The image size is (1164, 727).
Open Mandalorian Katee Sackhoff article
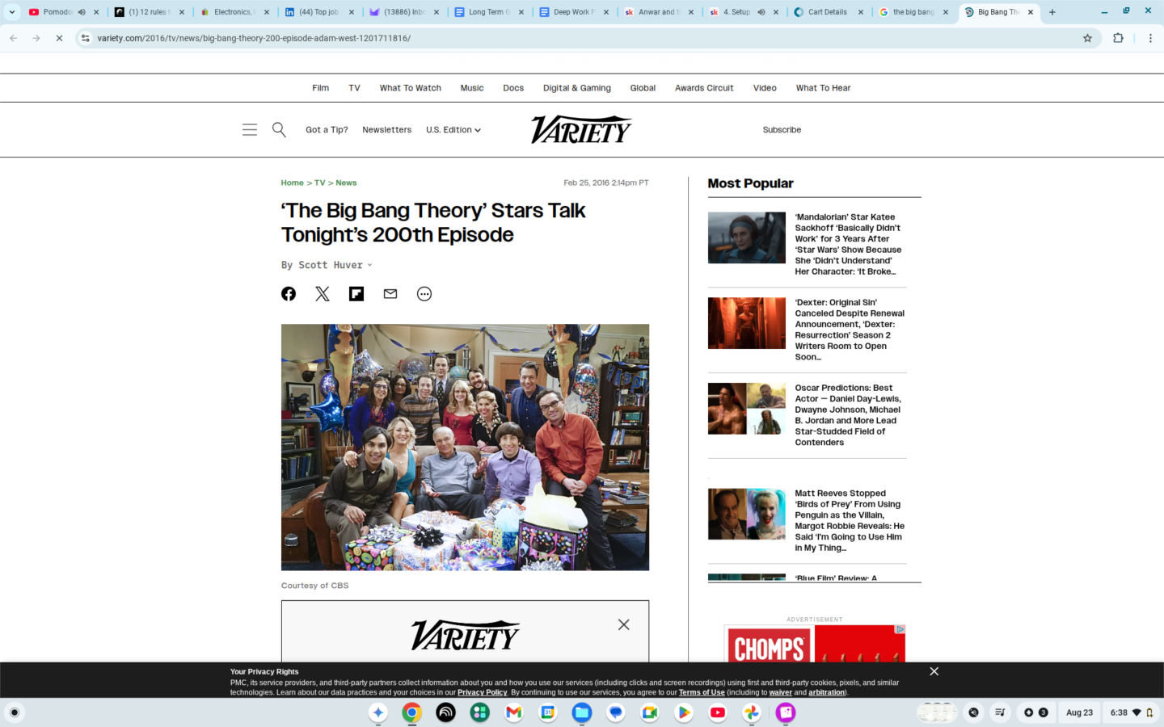[x=848, y=244]
